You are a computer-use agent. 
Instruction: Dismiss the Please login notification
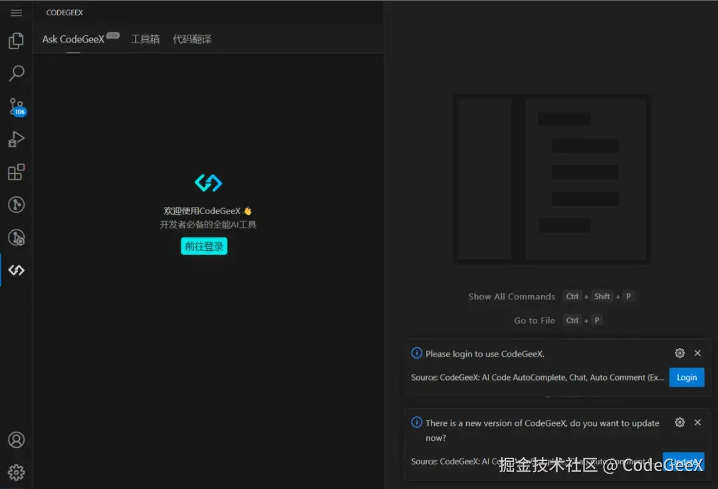tap(697, 353)
